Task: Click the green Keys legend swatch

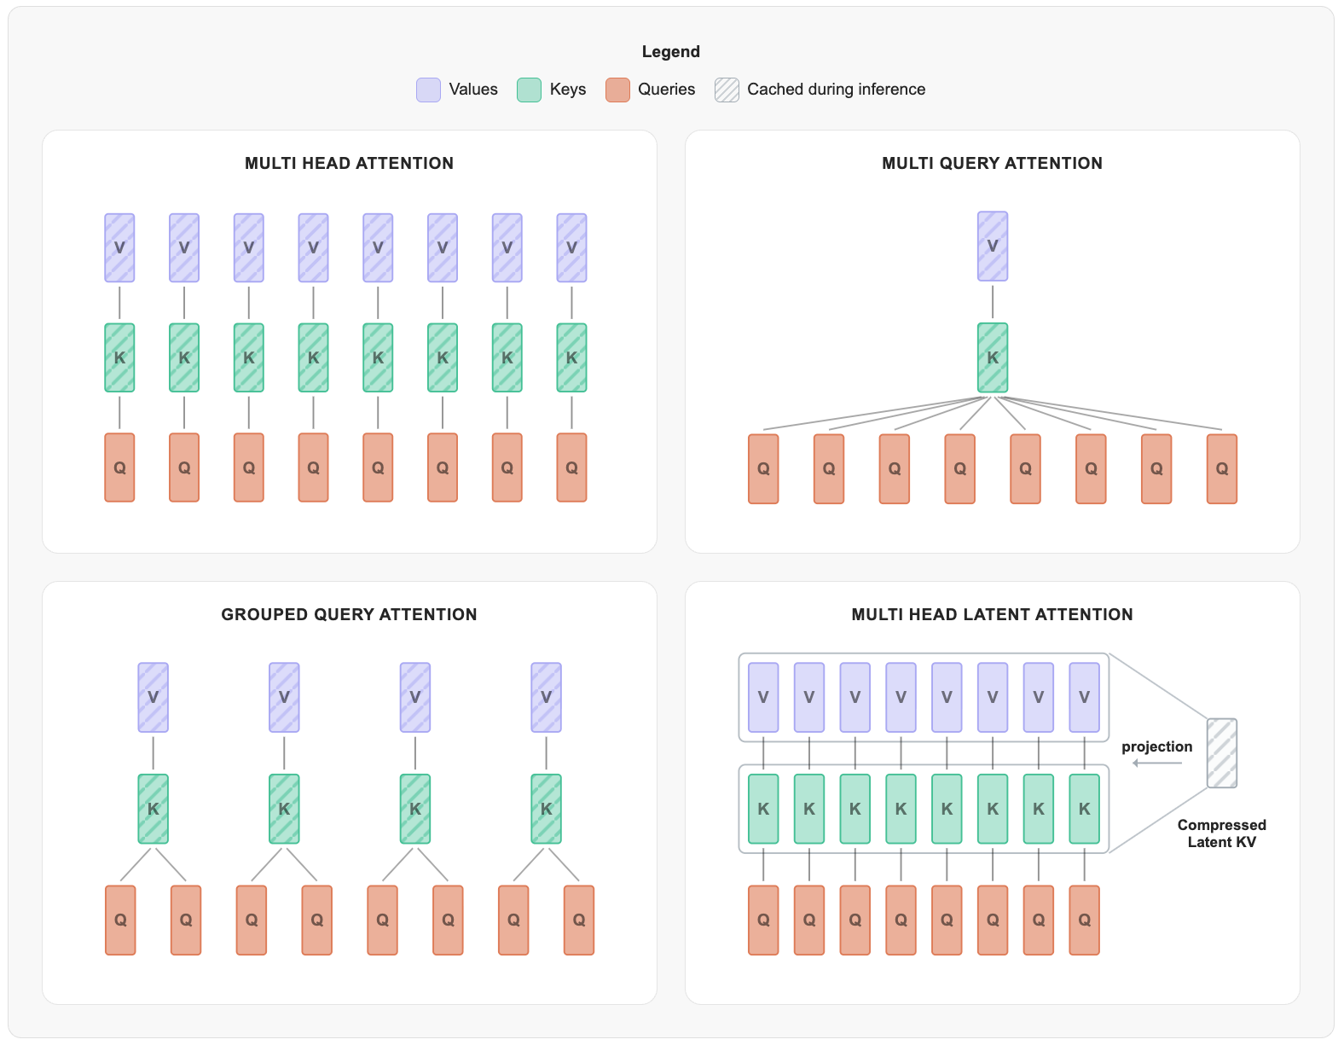Action: (x=529, y=90)
